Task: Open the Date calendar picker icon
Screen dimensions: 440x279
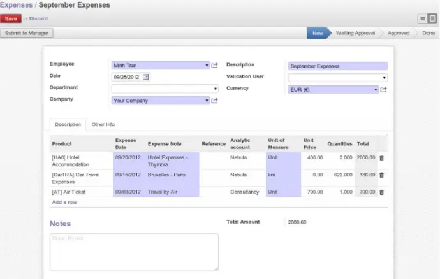Action: [x=145, y=77]
